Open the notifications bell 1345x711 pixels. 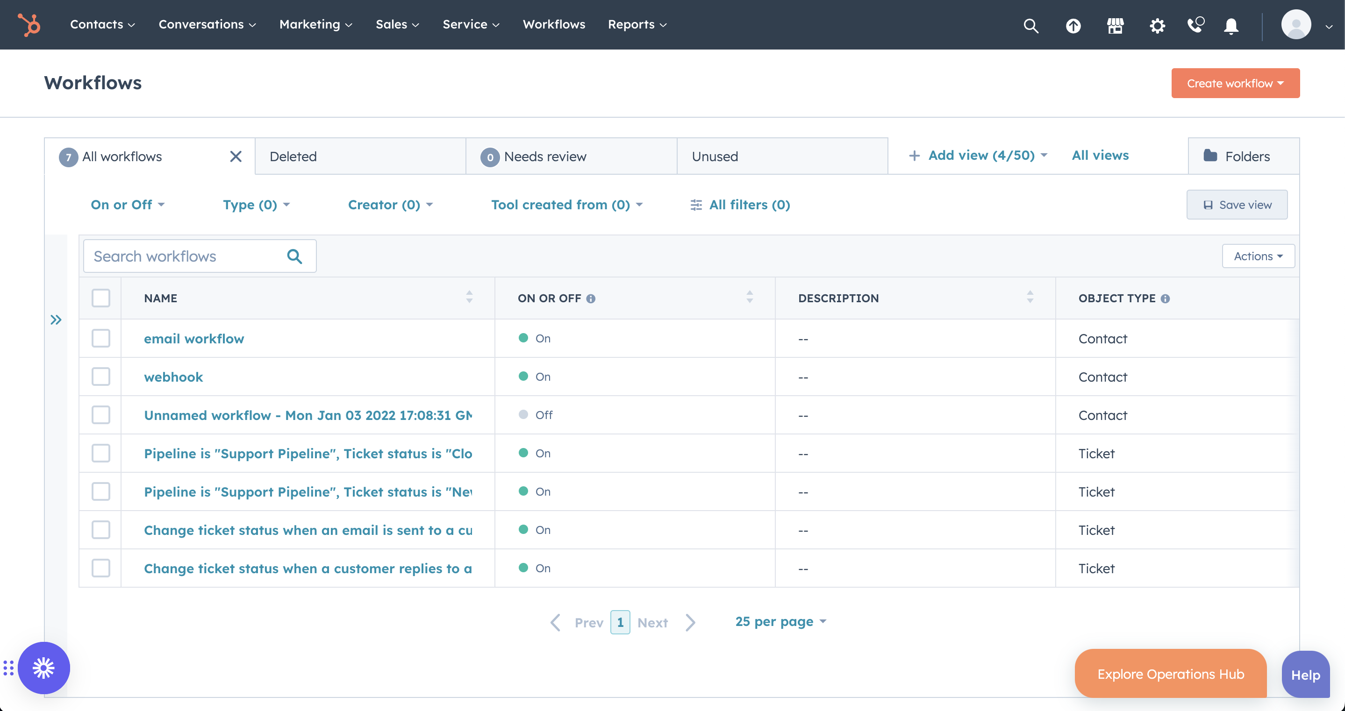(1231, 25)
